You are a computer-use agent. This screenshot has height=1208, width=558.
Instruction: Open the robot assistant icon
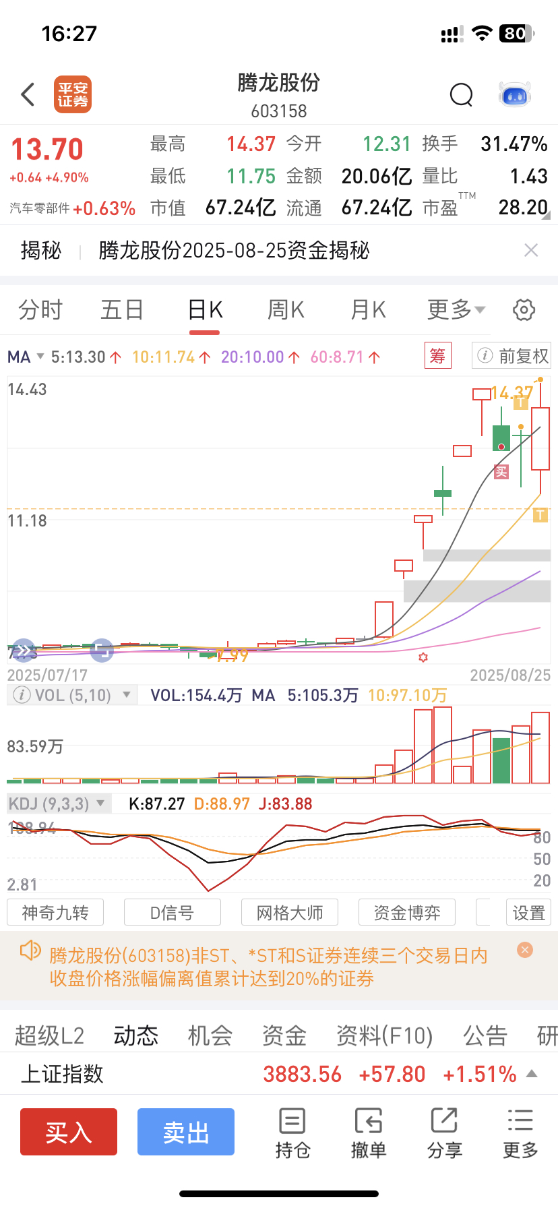tap(515, 95)
